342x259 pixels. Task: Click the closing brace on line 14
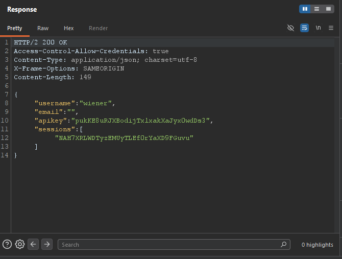tap(15, 155)
